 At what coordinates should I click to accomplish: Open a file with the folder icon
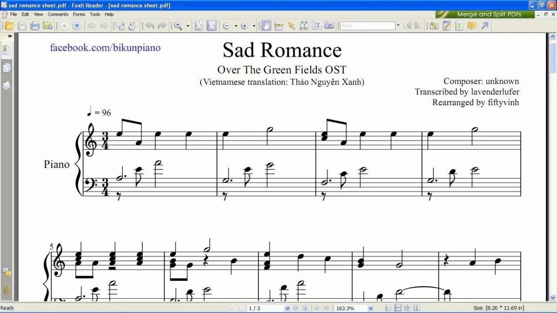10,26
